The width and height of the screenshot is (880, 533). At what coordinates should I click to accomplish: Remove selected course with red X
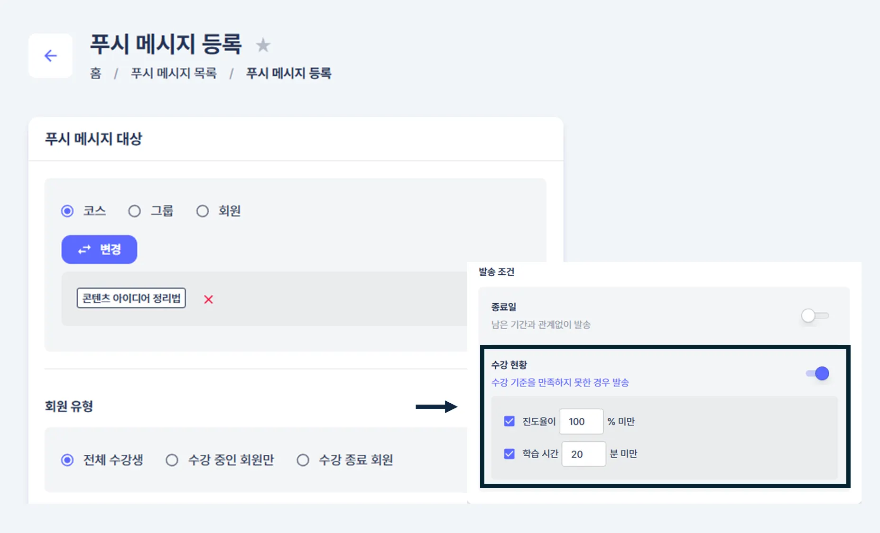pos(208,299)
